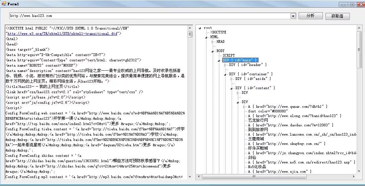Click the script src="js/config.js?v=2.6" line

coord(47,102)
